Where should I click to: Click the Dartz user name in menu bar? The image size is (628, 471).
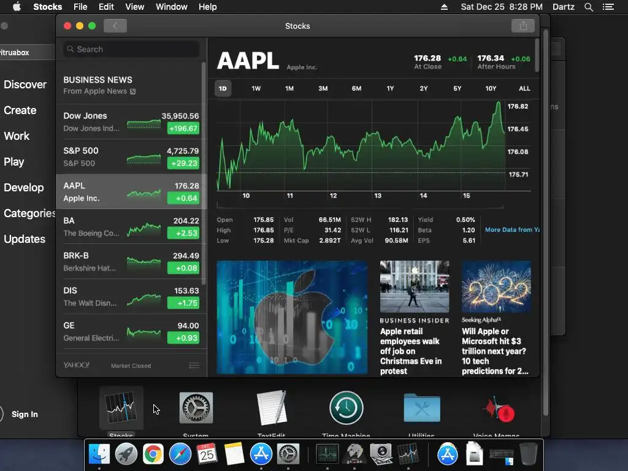(563, 7)
